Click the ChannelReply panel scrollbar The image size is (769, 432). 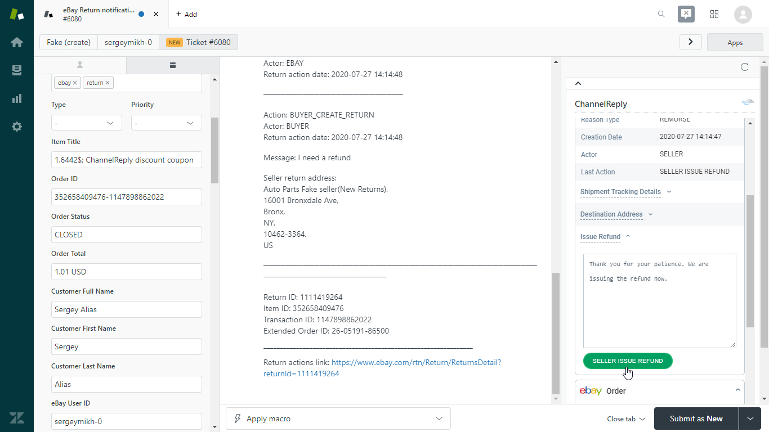coord(749,262)
